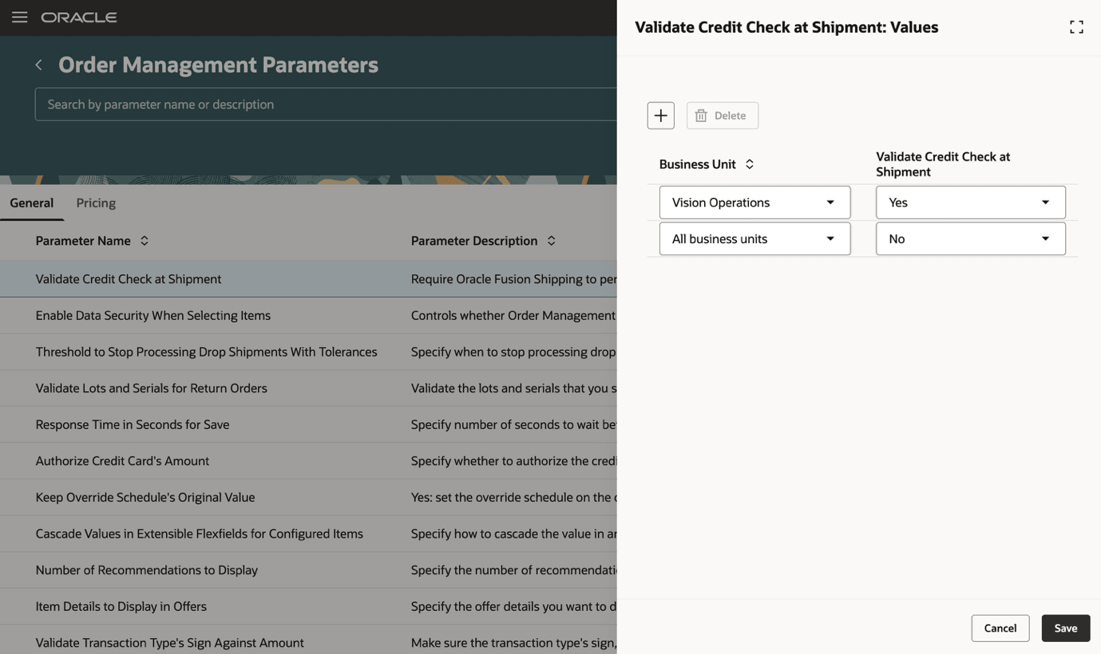
Task: Sort by Business Unit column
Action: tap(750, 164)
